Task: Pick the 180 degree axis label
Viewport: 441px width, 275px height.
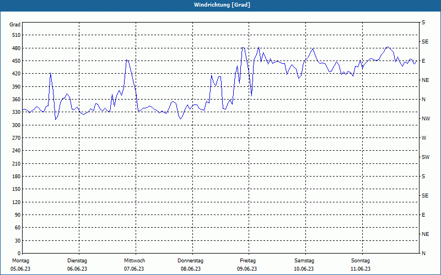Action: click(x=17, y=176)
